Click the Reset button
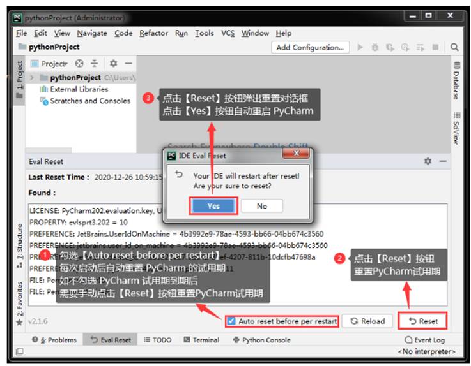Viewport: 471px width, 366px height. pos(422,321)
